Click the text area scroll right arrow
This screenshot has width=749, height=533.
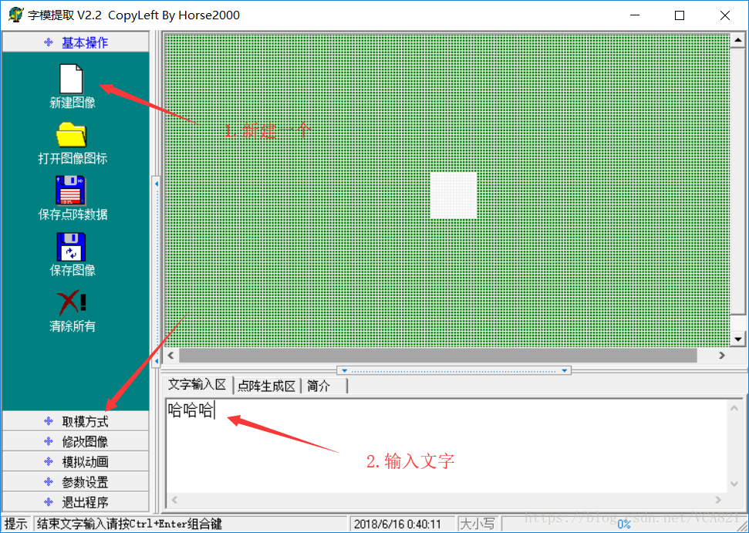point(718,500)
